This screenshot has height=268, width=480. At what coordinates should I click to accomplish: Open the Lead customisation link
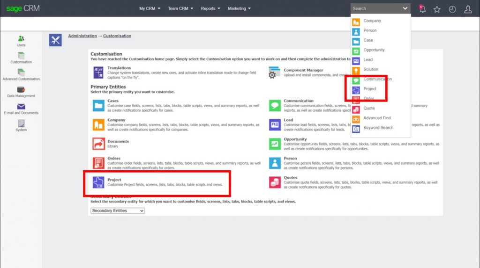(x=288, y=120)
